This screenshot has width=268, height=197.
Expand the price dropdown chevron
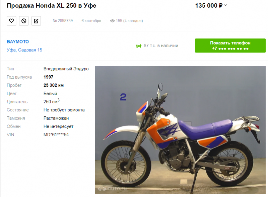click(225, 5)
